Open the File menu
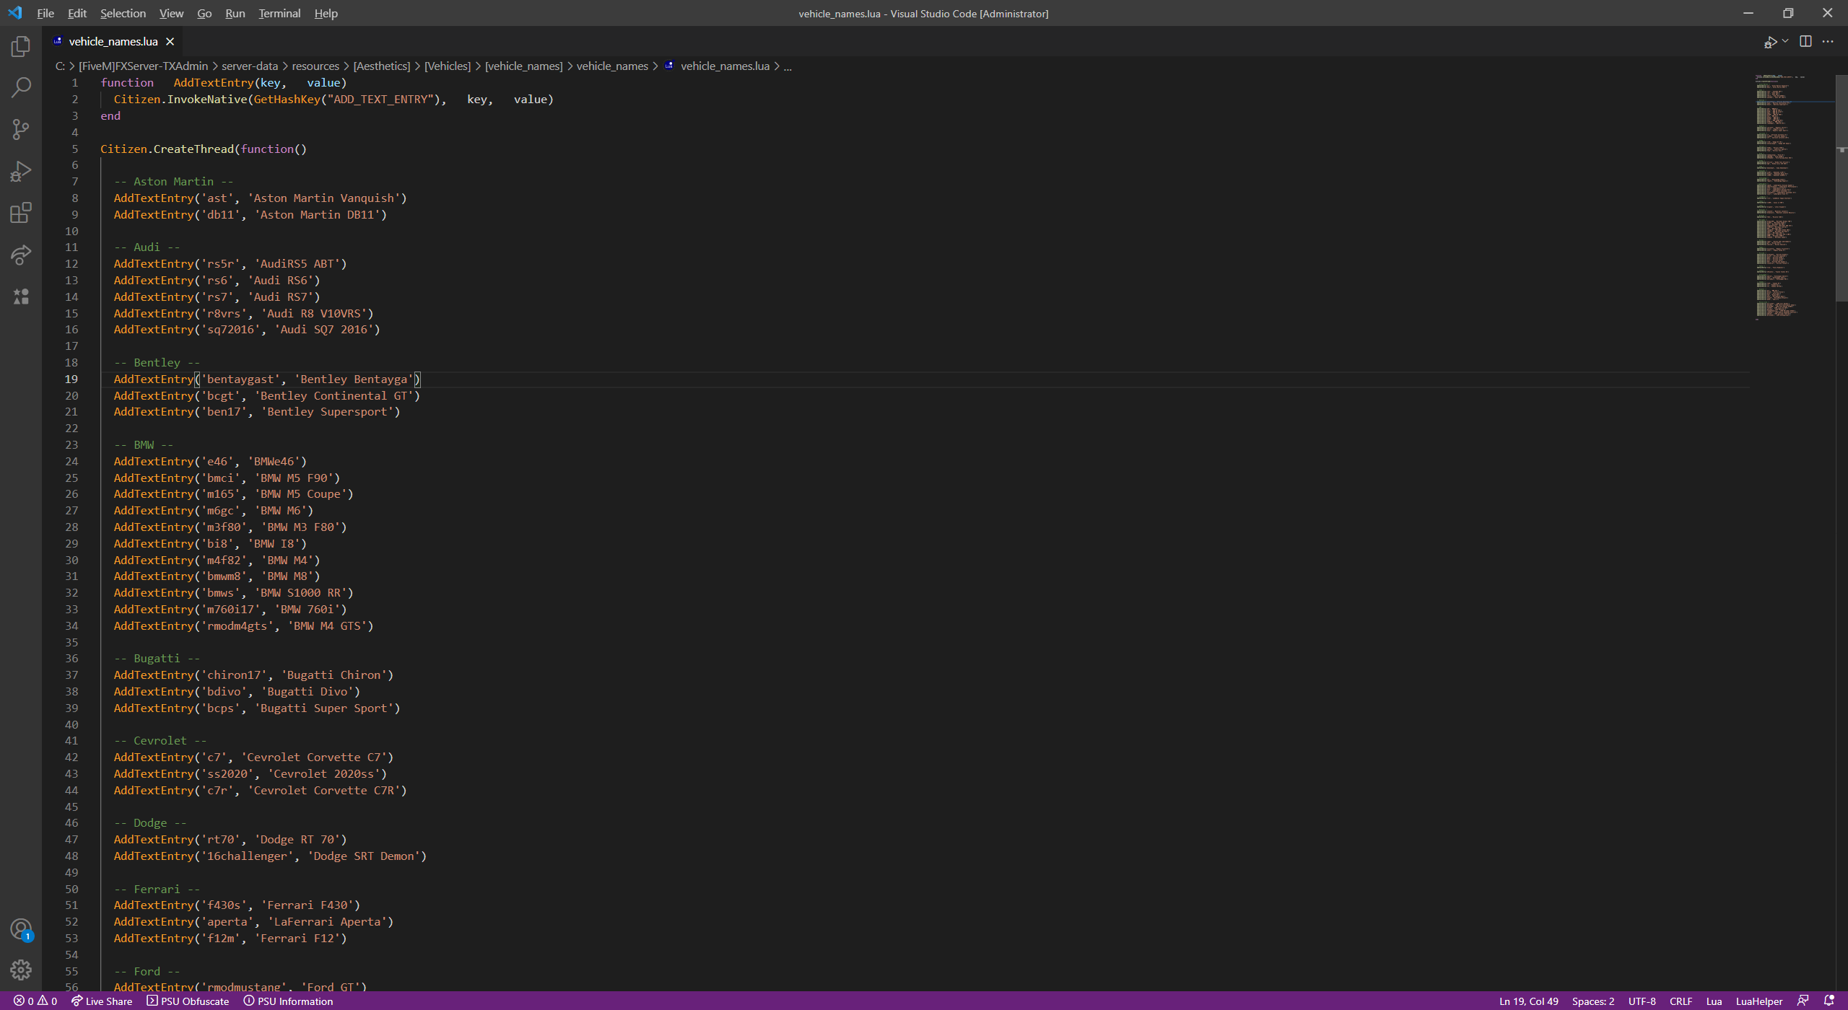 [45, 13]
